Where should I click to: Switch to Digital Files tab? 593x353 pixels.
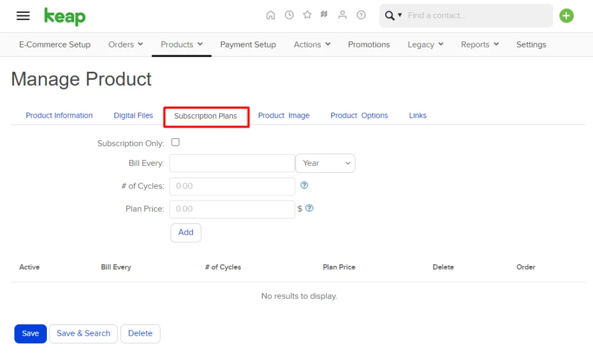click(x=133, y=116)
